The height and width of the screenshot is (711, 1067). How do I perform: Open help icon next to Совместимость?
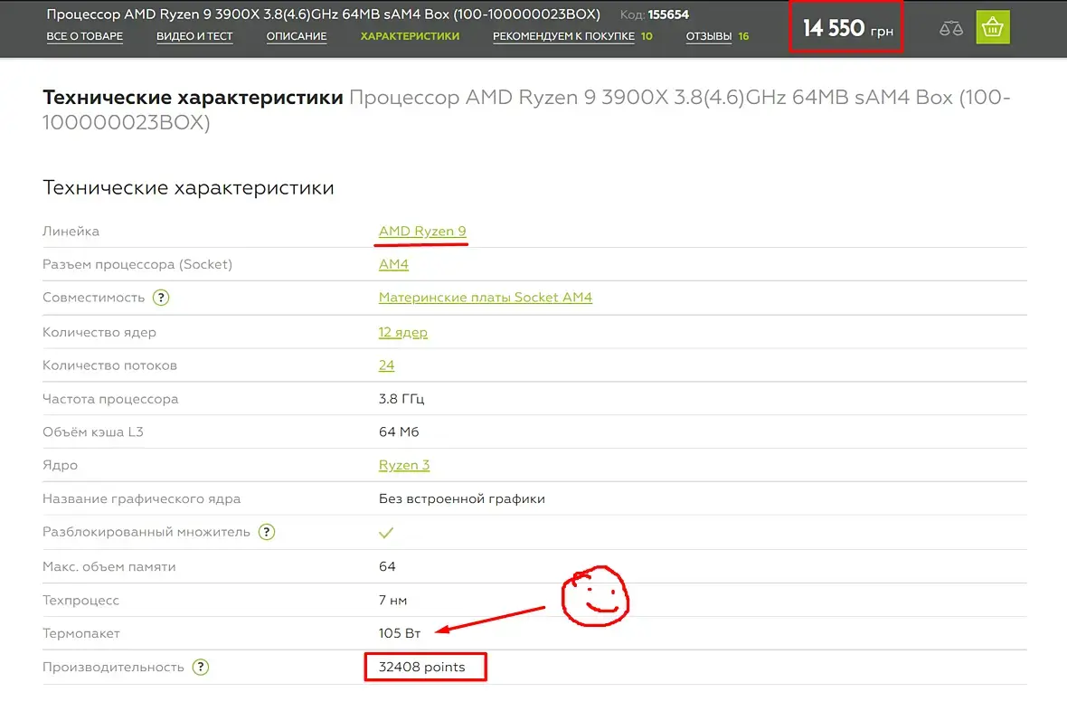point(161,298)
